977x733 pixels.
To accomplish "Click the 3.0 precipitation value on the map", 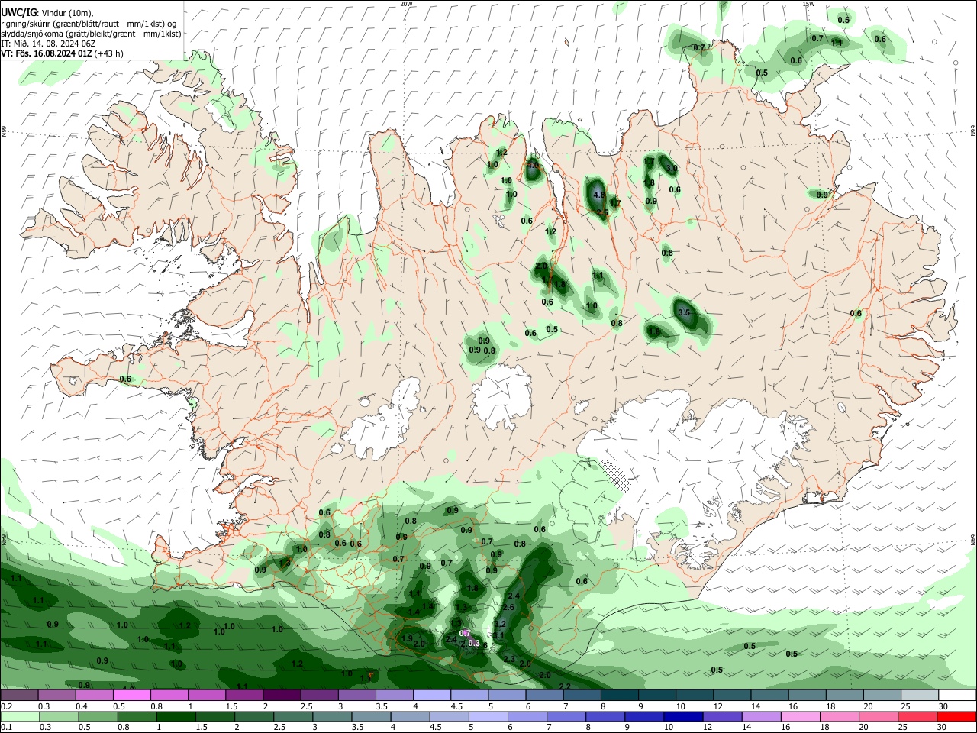I will (x=672, y=167).
